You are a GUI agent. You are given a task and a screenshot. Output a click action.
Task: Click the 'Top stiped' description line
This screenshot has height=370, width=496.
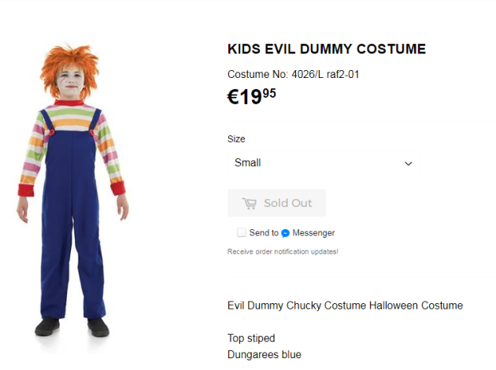251,339
